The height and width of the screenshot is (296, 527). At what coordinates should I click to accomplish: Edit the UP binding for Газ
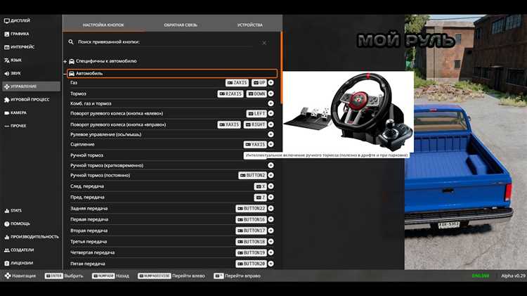(259, 82)
